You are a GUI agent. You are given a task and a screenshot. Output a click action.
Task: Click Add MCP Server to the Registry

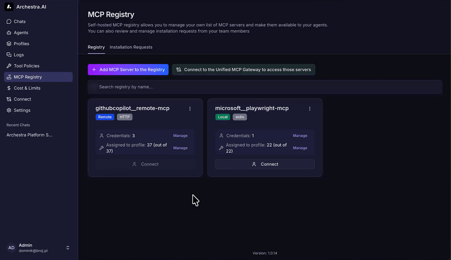[x=128, y=70]
